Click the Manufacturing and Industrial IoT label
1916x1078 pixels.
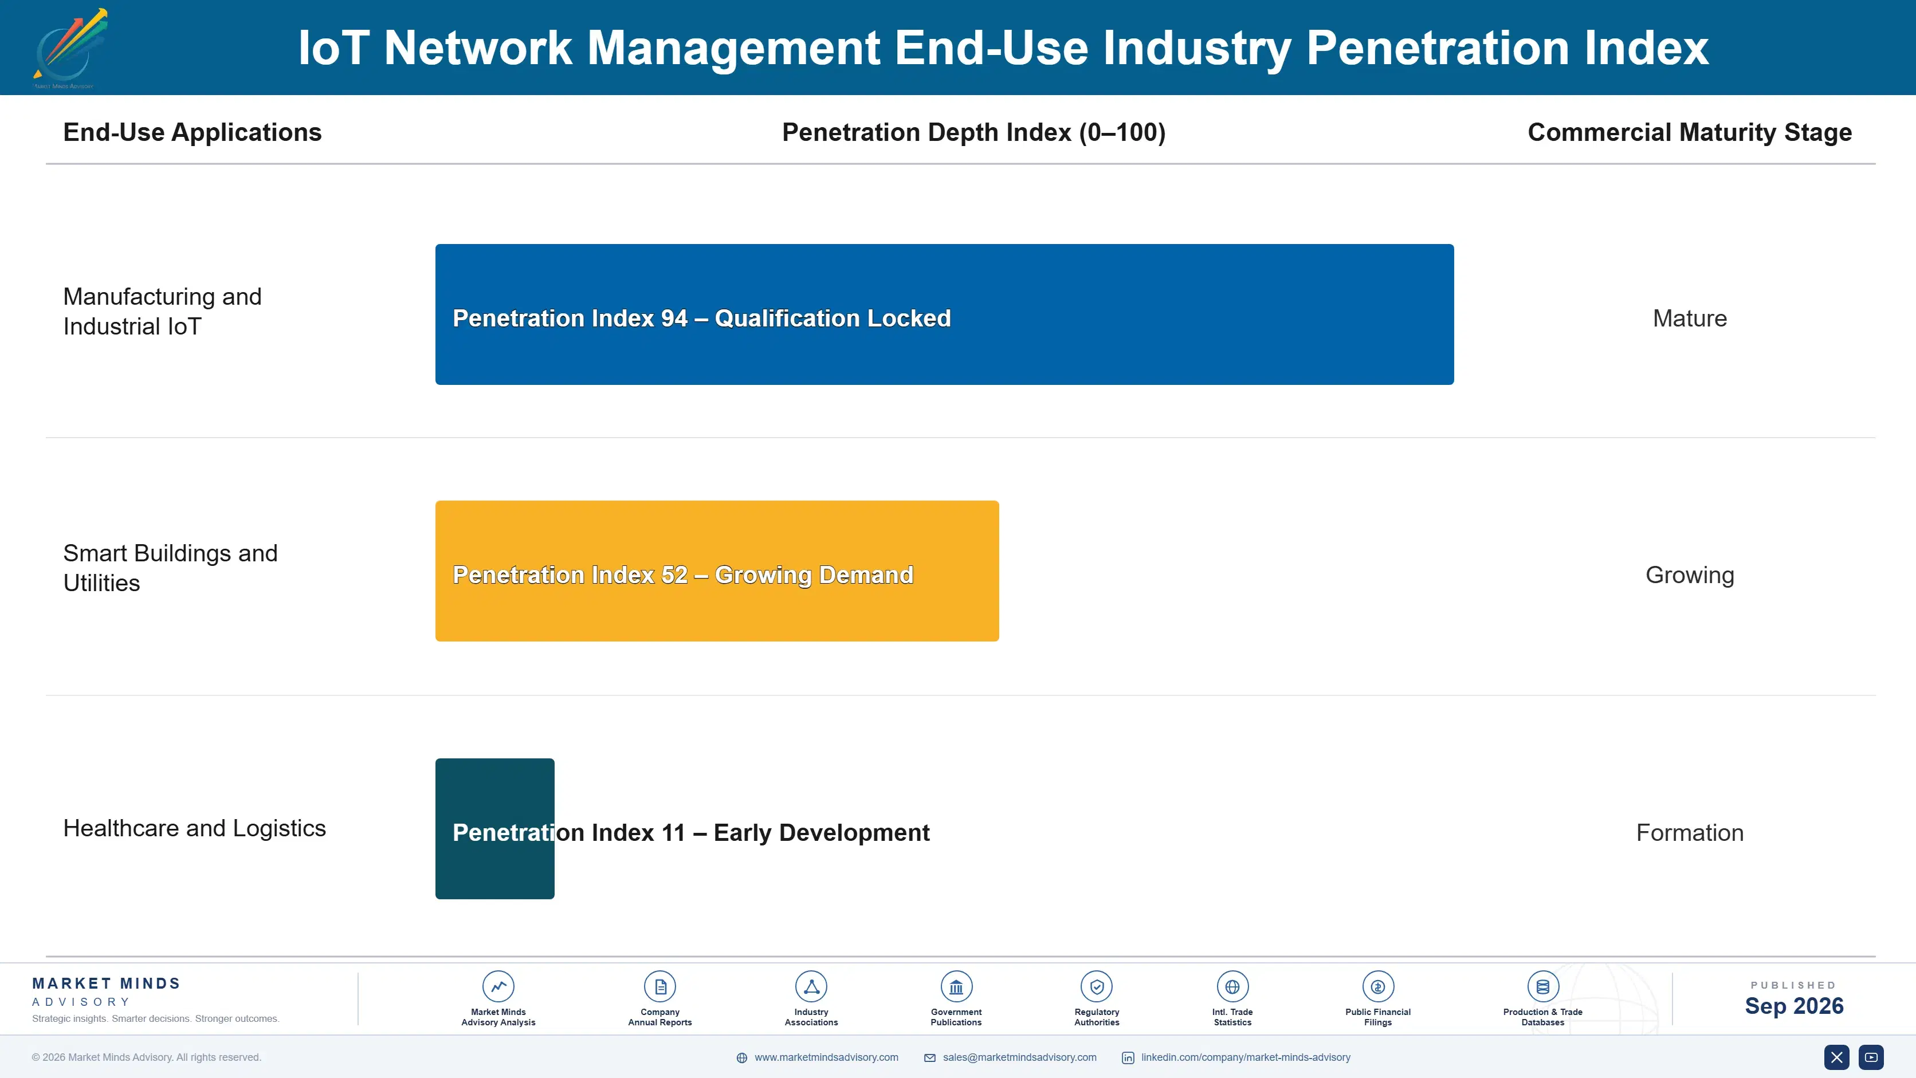coord(162,311)
